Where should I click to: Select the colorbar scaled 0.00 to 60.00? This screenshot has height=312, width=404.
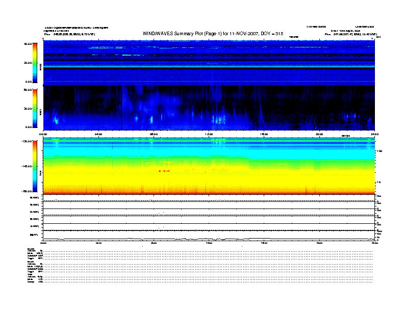(x=35, y=109)
